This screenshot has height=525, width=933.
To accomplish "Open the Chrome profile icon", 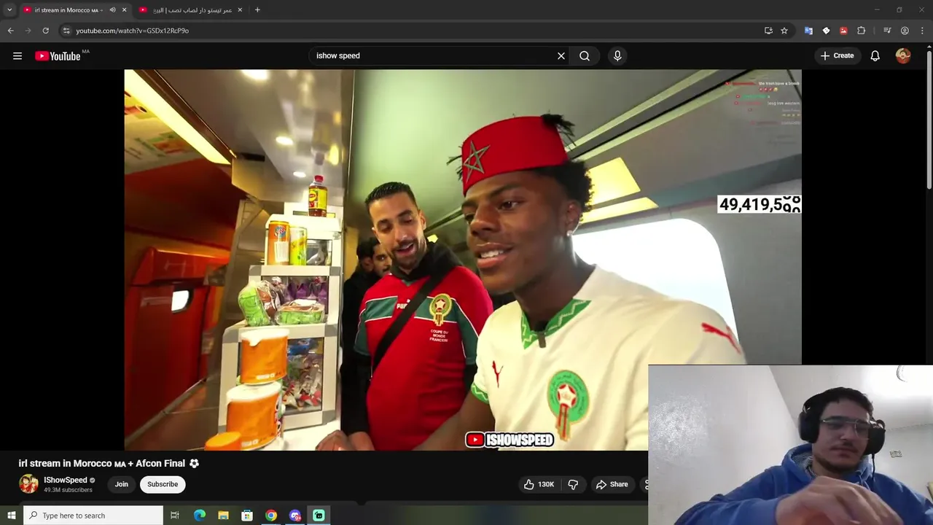I will 905,31.
